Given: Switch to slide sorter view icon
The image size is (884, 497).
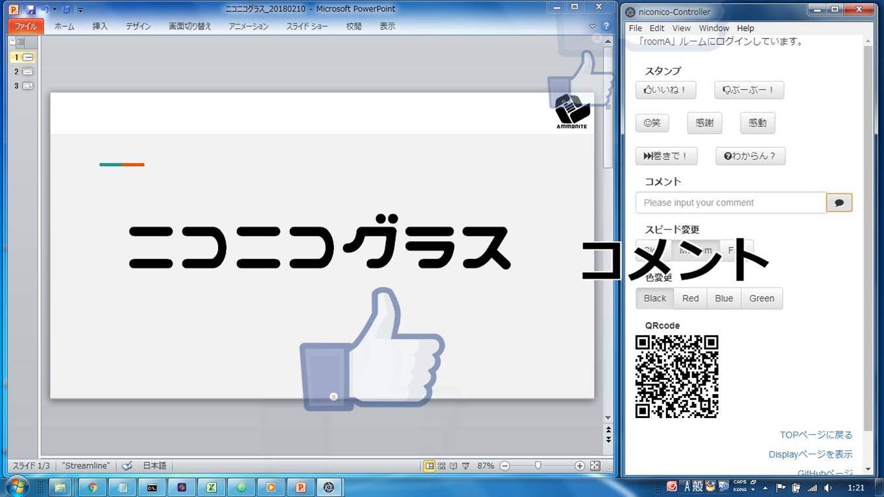Looking at the screenshot, I should tap(442, 466).
